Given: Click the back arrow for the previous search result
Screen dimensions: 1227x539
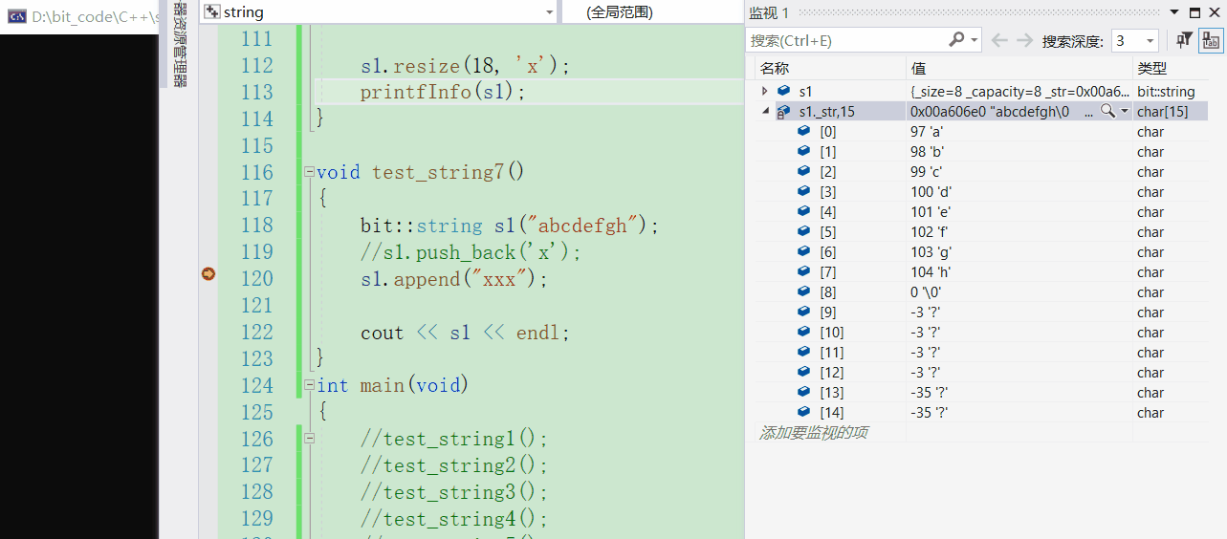Looking at the screenshot, I should pyautogui.click(x=999, y=40).
